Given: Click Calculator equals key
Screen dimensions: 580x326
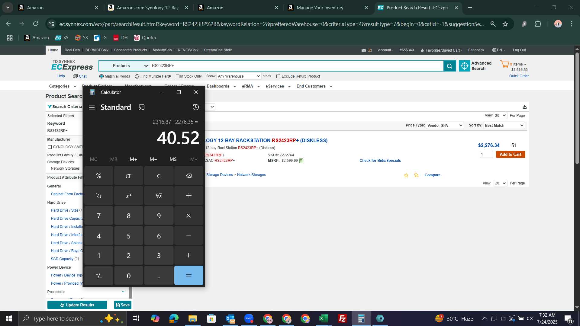Looking at the screenshot, I should [189, 275].
